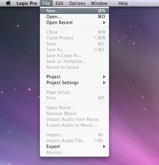Screen dimensions: 159x165
Task: Open the Edit menu
Action: [59, 3]
